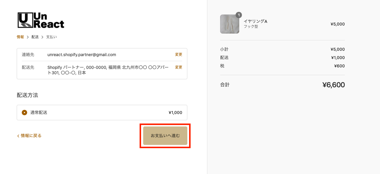Go to the 配送 breadcrumb step
The width and height of the screenshot is (380, 174).
35,37
